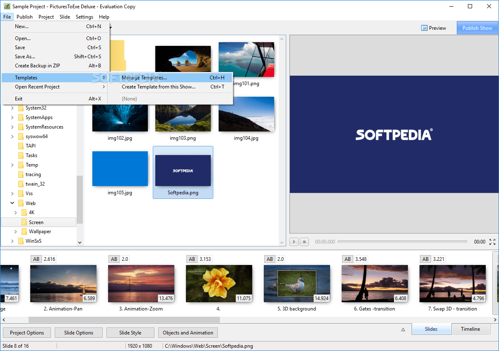
Task: Select Save As... in the File menu
Action: pyautogui.click(x=55, y=57)
